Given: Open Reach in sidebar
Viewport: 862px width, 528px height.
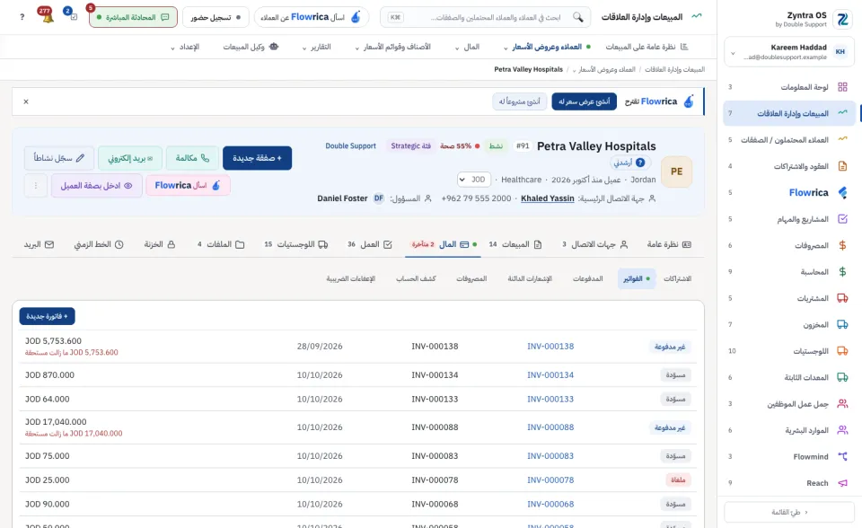Looking at the screenshot, I should point(789,483).
